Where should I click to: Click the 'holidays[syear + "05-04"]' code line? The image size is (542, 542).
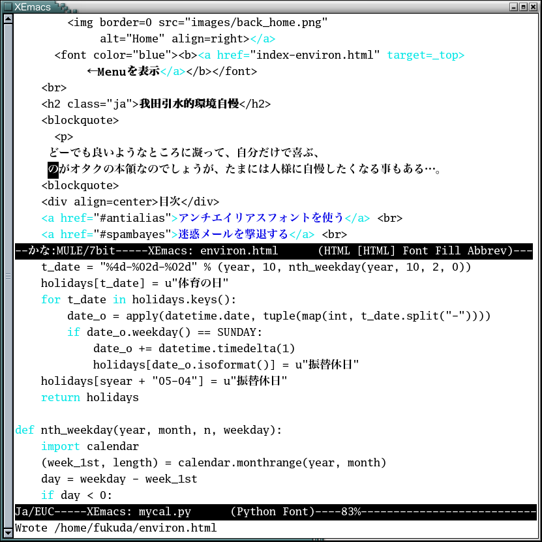164,381
